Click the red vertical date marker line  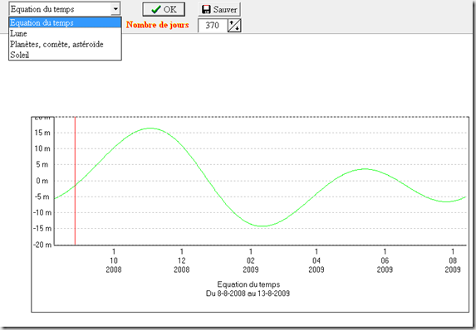[x=75, y=181]
